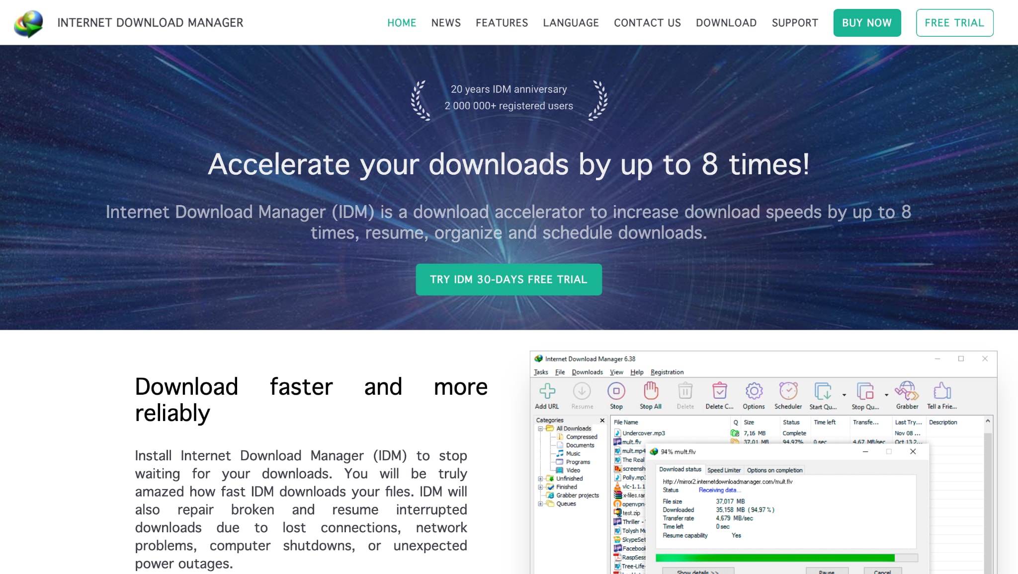1018x574 pixels.
Task: Open the Downloads menu
Action: click(x=587, y=372)
